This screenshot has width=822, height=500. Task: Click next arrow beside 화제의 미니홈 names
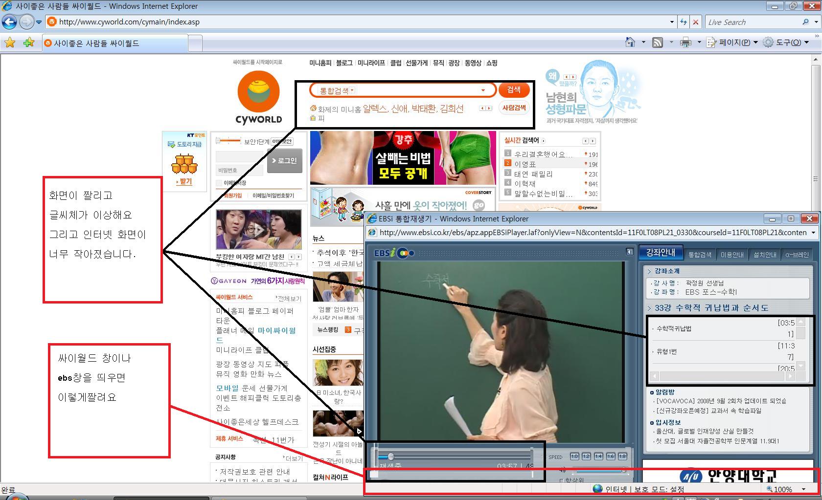(x=489, y=109)
